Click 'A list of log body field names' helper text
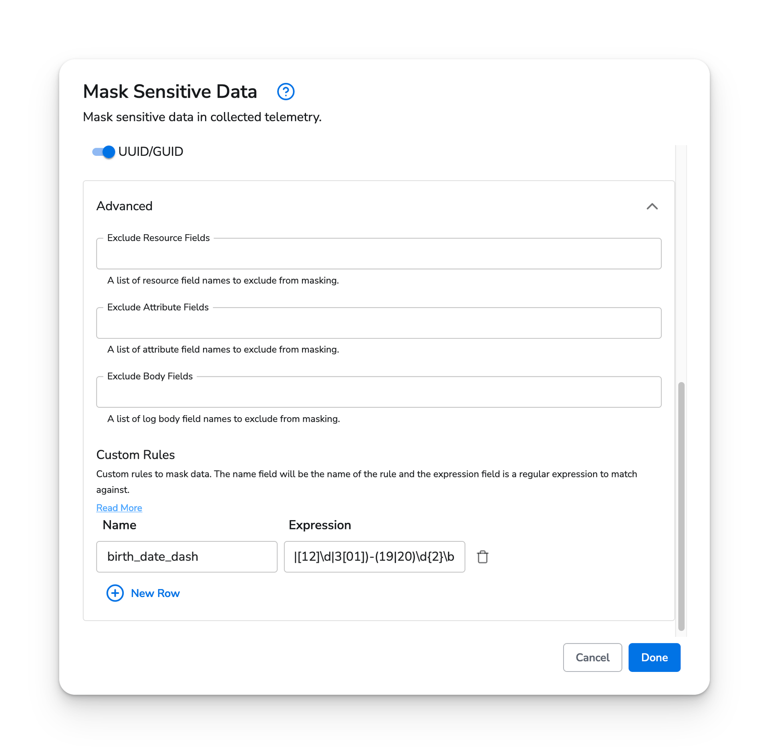The image size is (769, 754). [223, 419]
